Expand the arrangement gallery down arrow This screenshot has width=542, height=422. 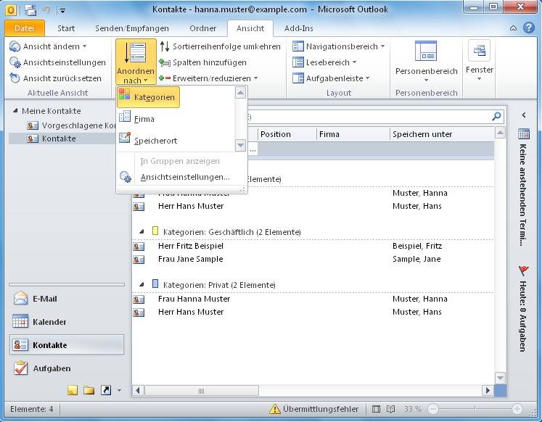(x=240, y=145)
